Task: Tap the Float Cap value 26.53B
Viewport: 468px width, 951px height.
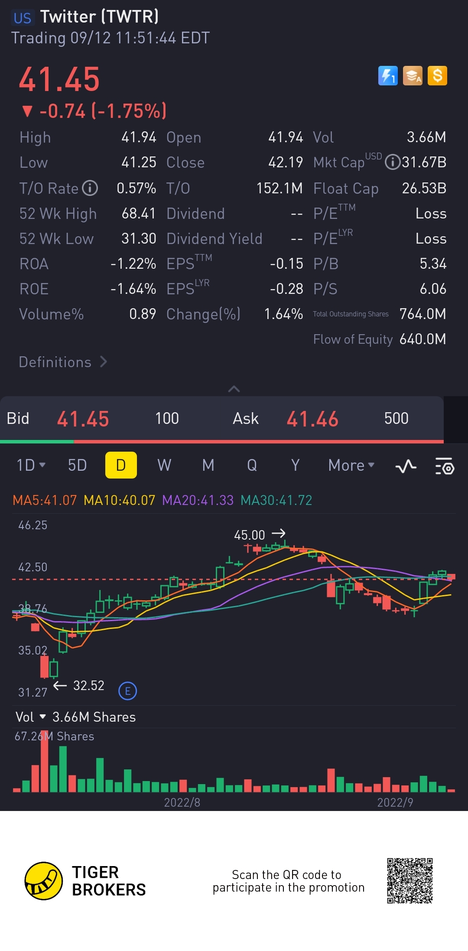Action: pos(424,188)
